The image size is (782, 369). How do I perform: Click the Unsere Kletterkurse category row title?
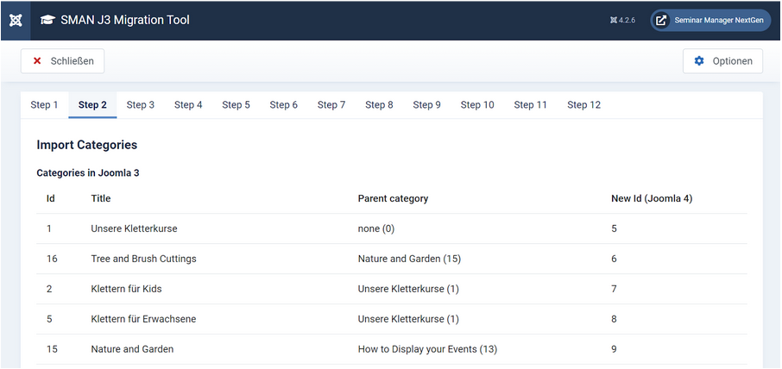click(x=134, y=229)
